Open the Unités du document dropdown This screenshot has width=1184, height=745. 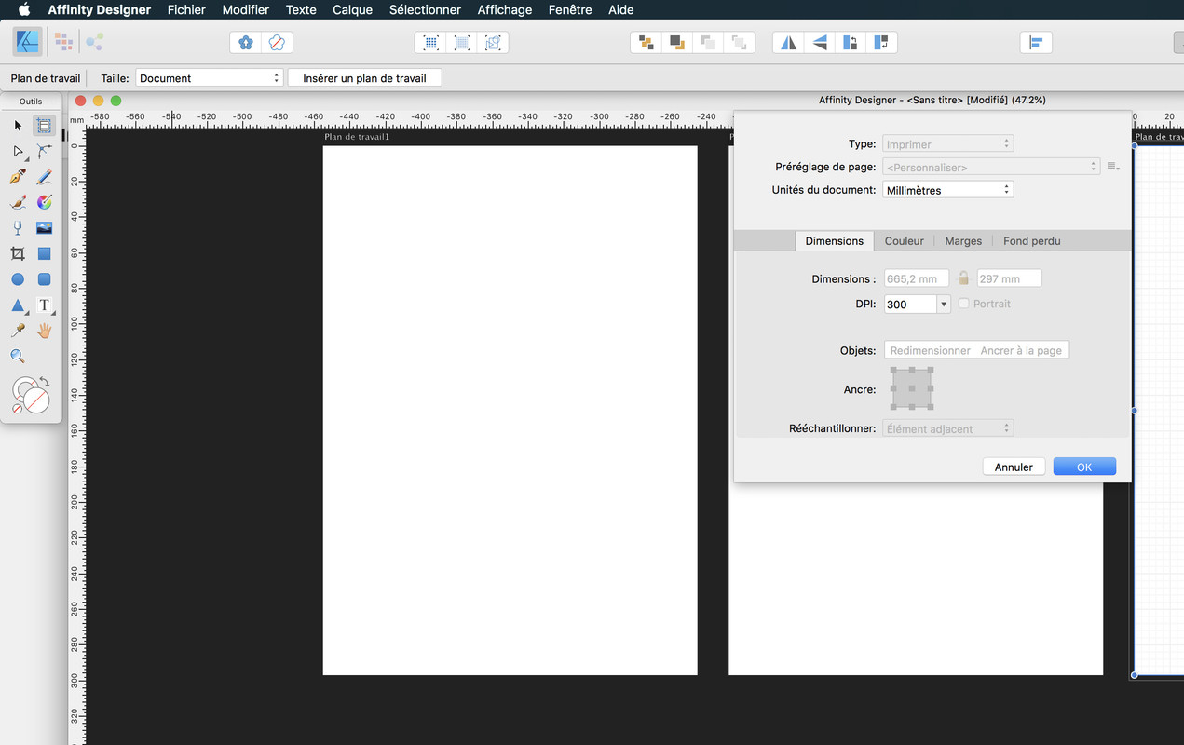pos(947,190)
